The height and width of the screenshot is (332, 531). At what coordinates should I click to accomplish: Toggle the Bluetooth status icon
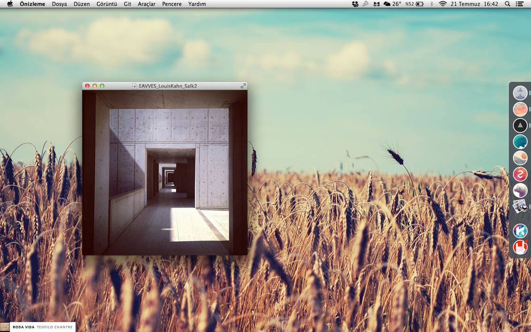(x=431, y=4)
